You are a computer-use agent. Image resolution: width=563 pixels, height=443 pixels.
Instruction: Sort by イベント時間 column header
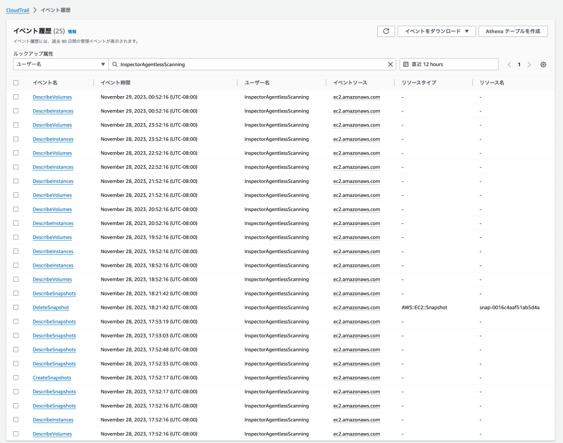click(x=116, y=83)
